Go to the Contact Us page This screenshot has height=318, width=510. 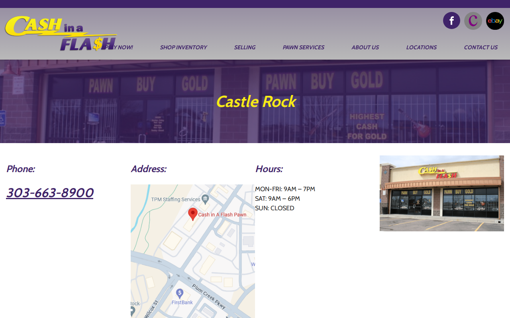coord(481,47)
